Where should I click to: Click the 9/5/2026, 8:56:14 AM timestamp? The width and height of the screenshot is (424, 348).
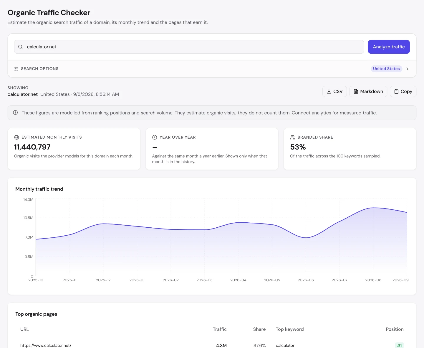(96, 94)
